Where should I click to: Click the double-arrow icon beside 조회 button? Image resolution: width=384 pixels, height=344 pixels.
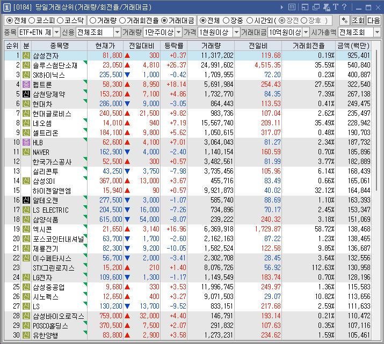click(345, 20)
